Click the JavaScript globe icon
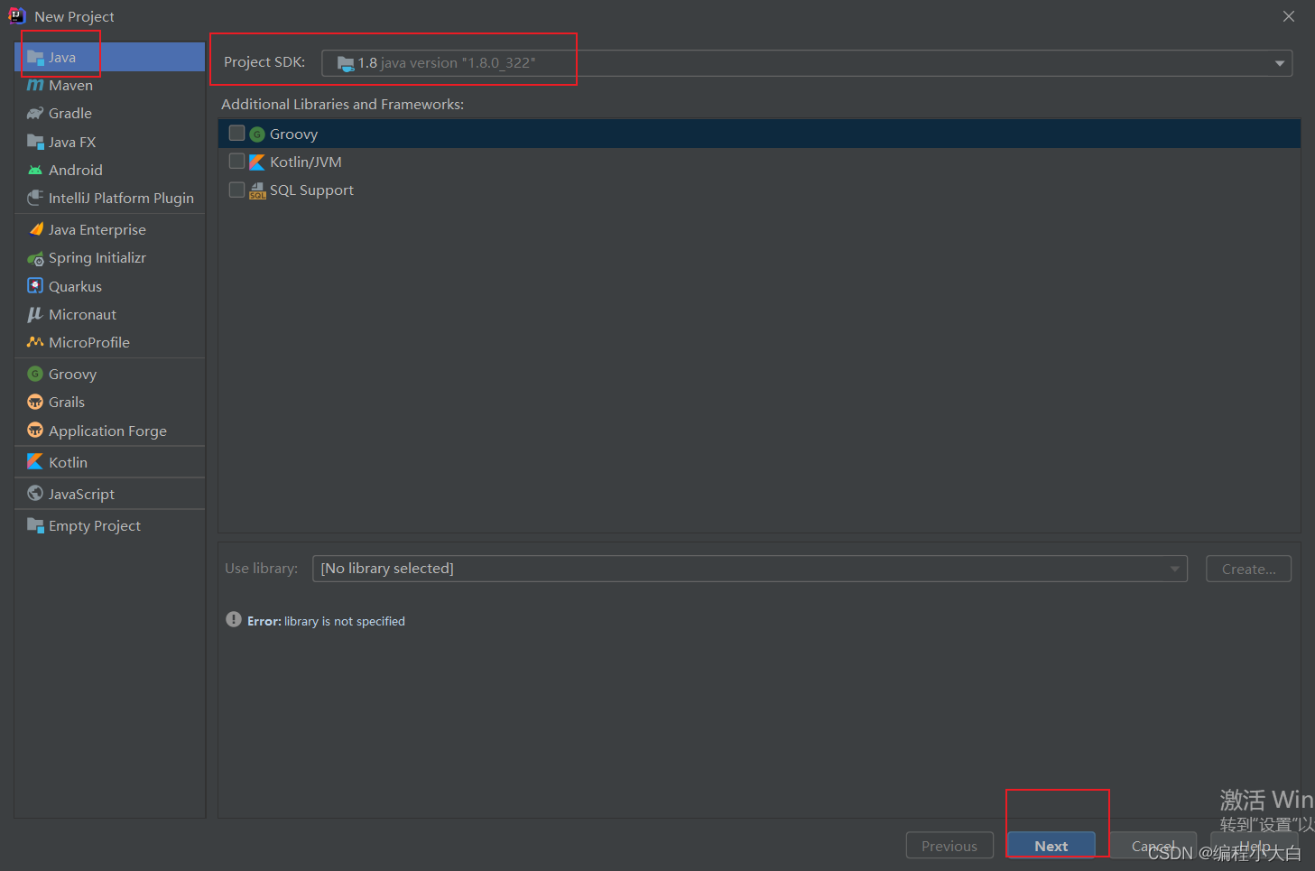Screen dimensions: 1315x871 (x=35, y=494)
